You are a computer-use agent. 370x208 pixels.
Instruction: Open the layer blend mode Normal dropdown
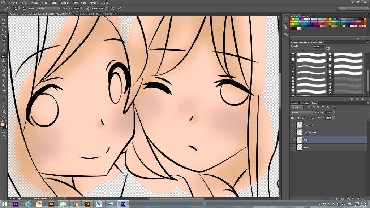tap(302, 113)
